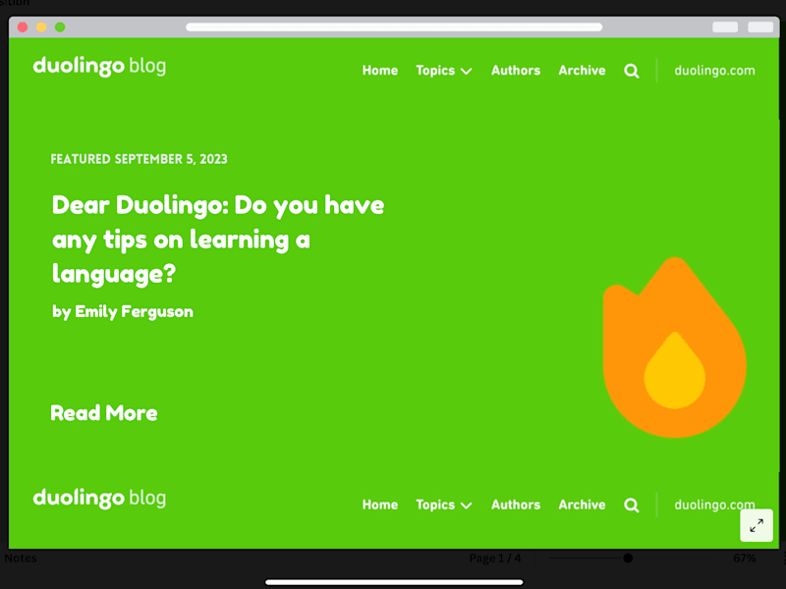This screenshot has height=589, width=786.
Task: Go to Home in the top navigation
Action: (380, 71)
